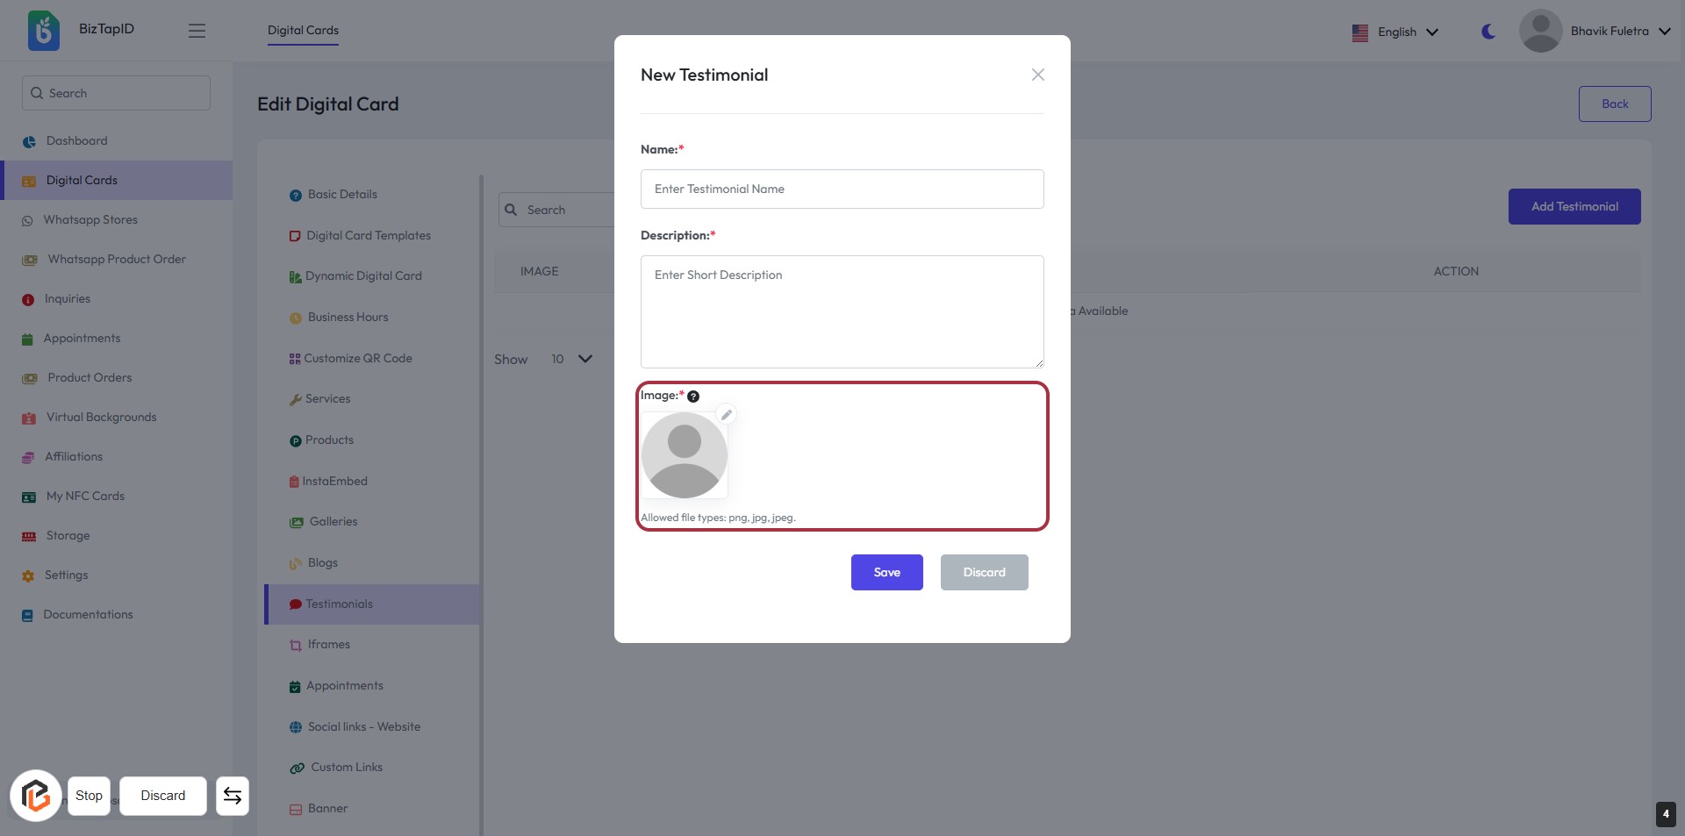The height and width of the screenshot is (836, 1685).
Task: Click the Description text area
Action: pos(842,311)
